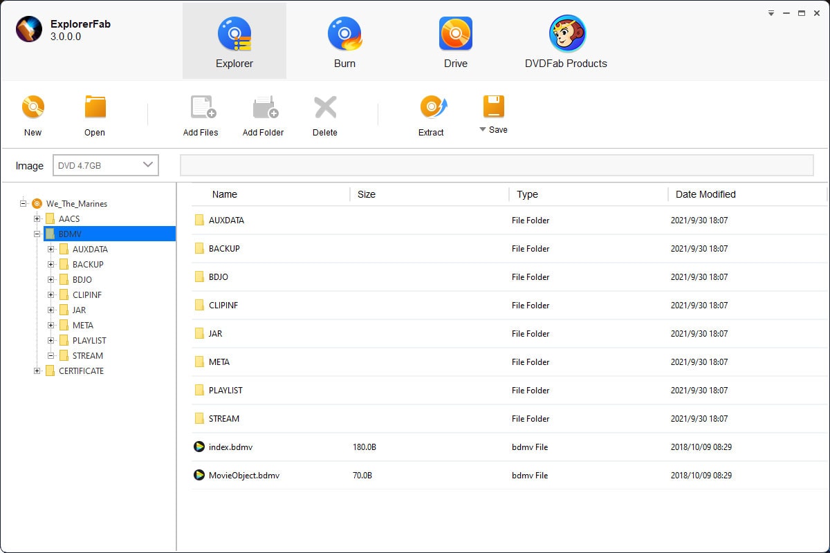The height and width of the screenshot is (553, 830).
Task: Select the MovieObject.bdmv file
Action: click(x=509, y=475)
